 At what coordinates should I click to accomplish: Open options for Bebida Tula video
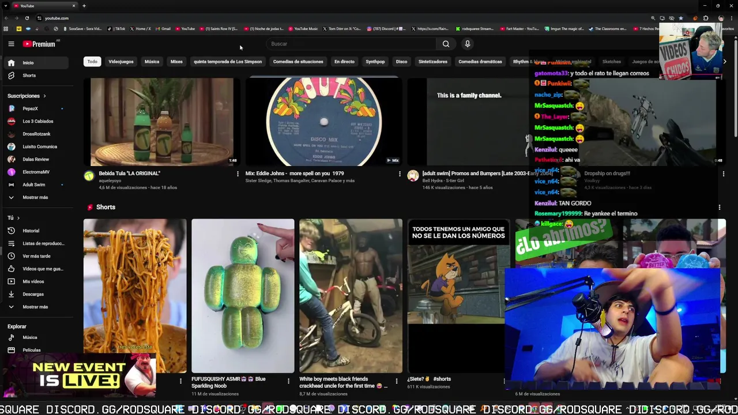(x=238, y=173)
